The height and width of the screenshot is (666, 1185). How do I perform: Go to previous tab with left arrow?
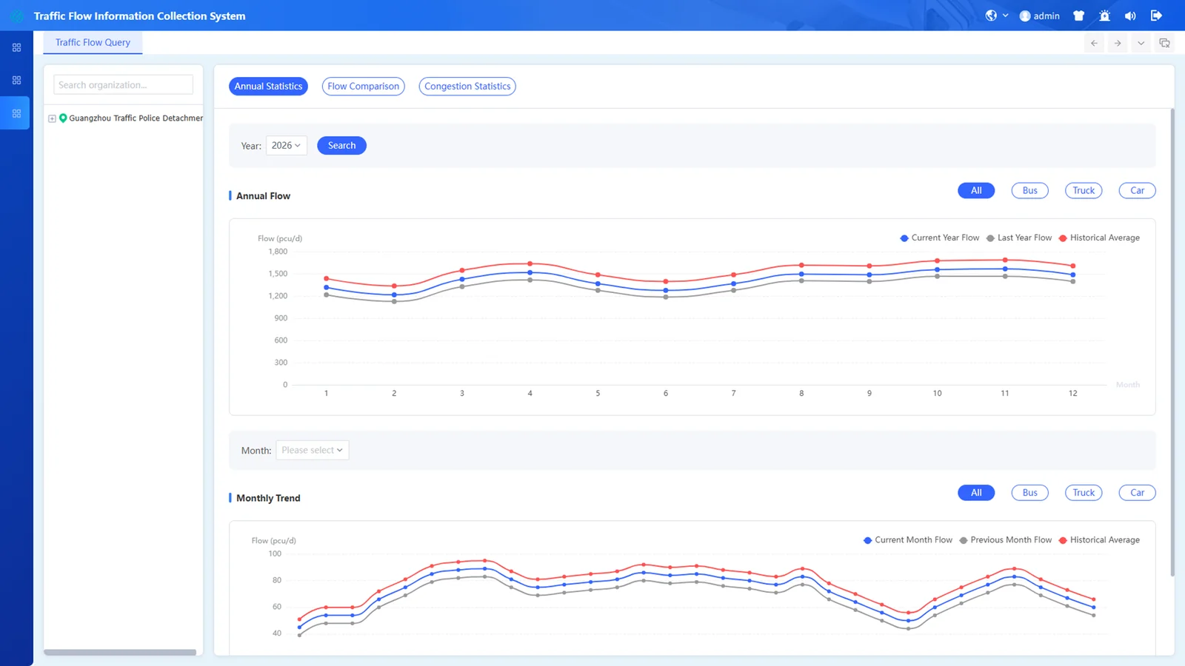1094,43
